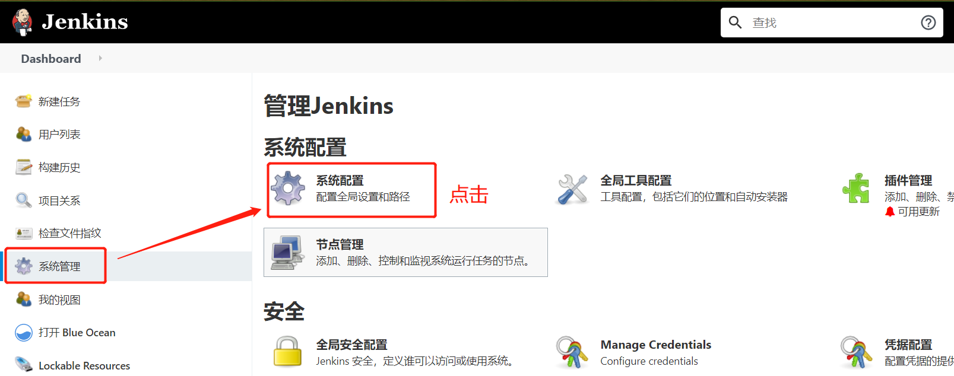This screenshot has width=954, height=376.
Task: Click the Lockable Resources icon
Action: click(24, 365)
